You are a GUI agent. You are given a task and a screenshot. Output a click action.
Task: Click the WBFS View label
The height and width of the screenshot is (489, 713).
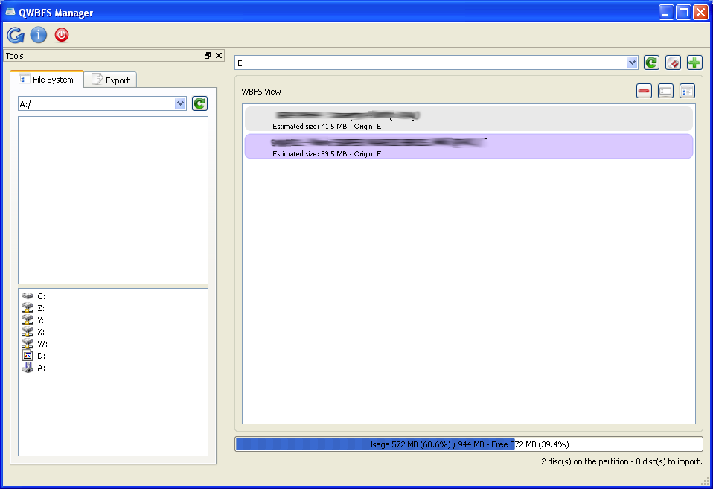tap(261, 92)
